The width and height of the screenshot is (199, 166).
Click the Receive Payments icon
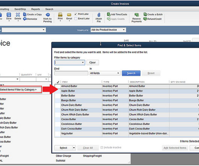[x=137, y=15]
